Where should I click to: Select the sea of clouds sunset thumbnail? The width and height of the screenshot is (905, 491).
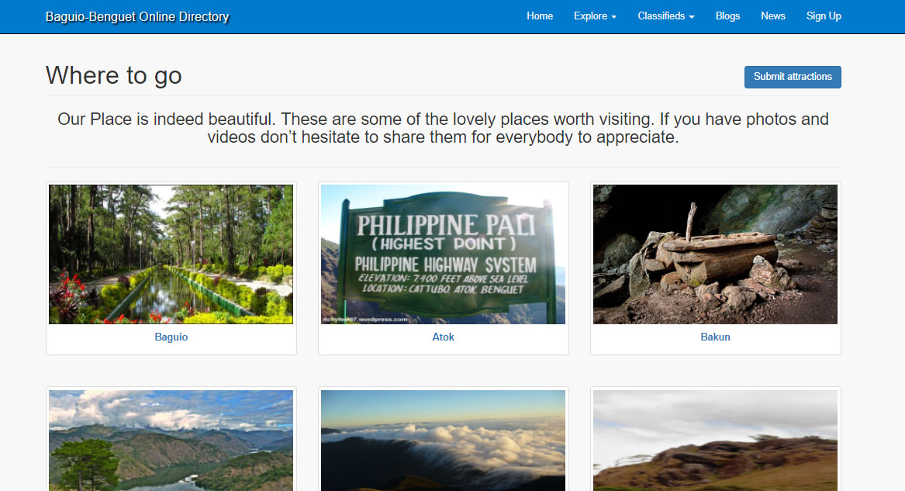[443, 440]
